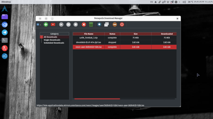Image resolution: width=213 pixels, height=119 pixels.
Task: Sort by Size column header
Action: 135,34
